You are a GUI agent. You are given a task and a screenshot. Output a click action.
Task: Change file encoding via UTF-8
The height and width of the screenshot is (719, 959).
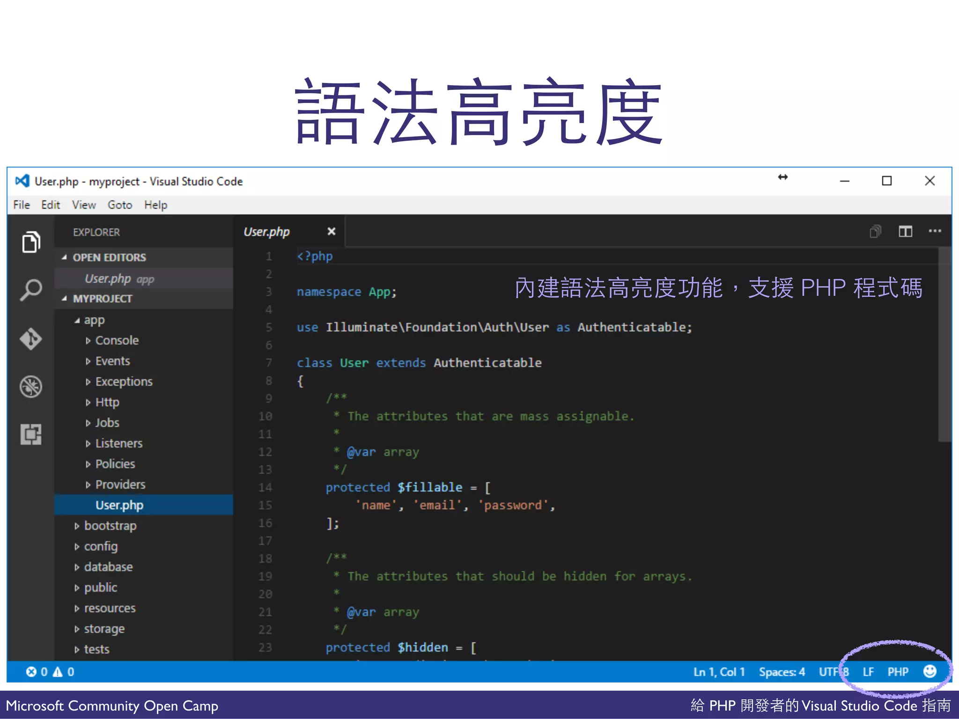tap(834, 672)
